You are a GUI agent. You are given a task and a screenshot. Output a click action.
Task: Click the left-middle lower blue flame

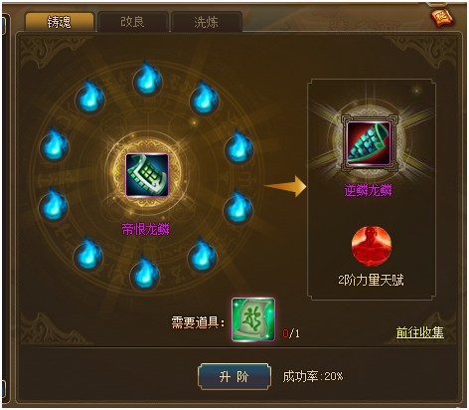(x=54, y=204)
